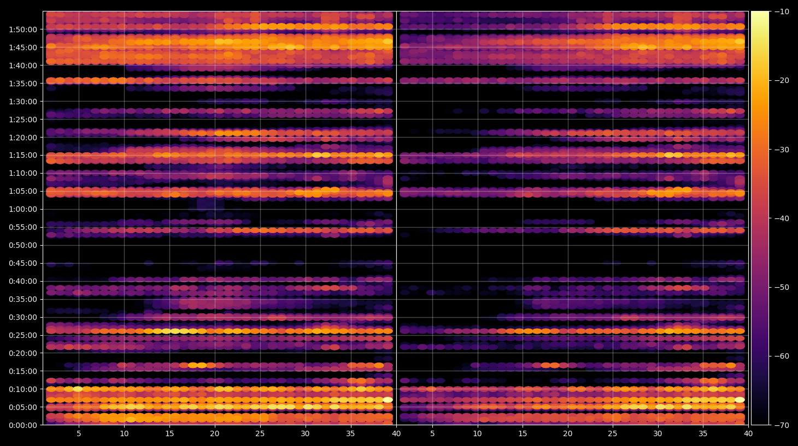Select the 0:10:00 y-axis tick label
Image resolution: width=798 pixels, height=446 pixels.
[23, 389]
